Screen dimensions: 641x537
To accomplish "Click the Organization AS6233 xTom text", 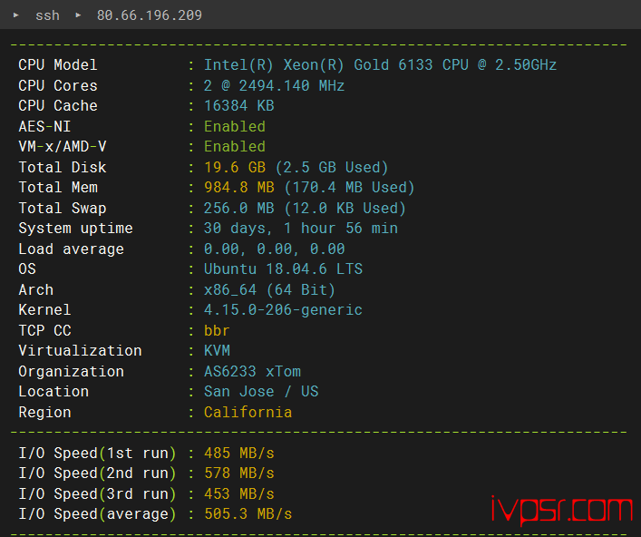I will tap(252, 371).
